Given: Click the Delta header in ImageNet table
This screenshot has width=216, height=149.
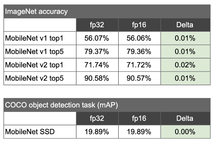Looking at the screenshot, I should click(185, 25).
